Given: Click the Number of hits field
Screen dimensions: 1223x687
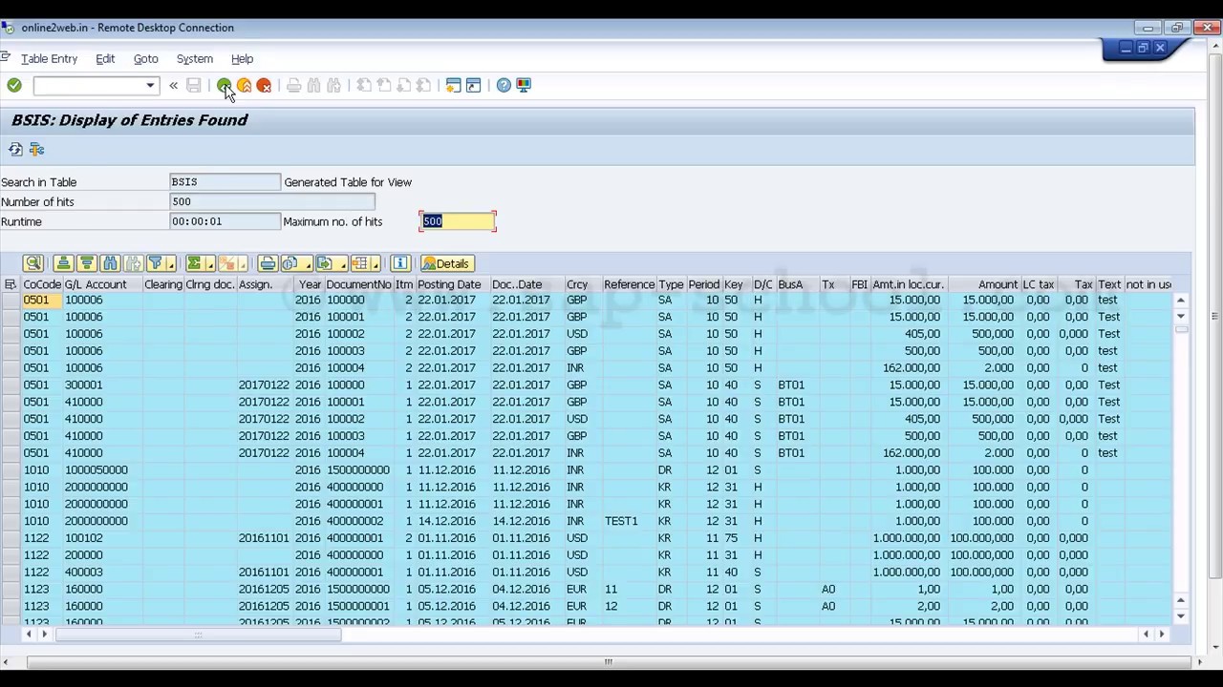Looking at the screenshot, I should point(272,202).
